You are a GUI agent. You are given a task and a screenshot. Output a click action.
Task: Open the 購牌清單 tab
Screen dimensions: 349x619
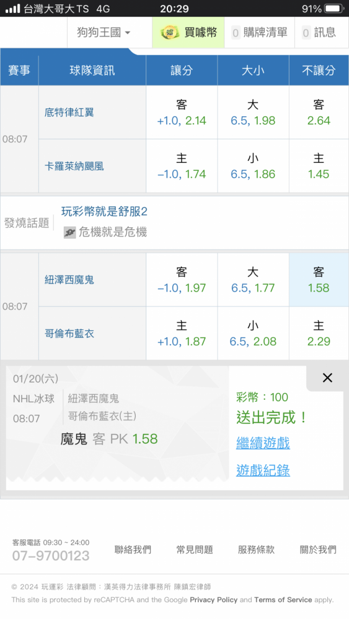click(260, 32)
